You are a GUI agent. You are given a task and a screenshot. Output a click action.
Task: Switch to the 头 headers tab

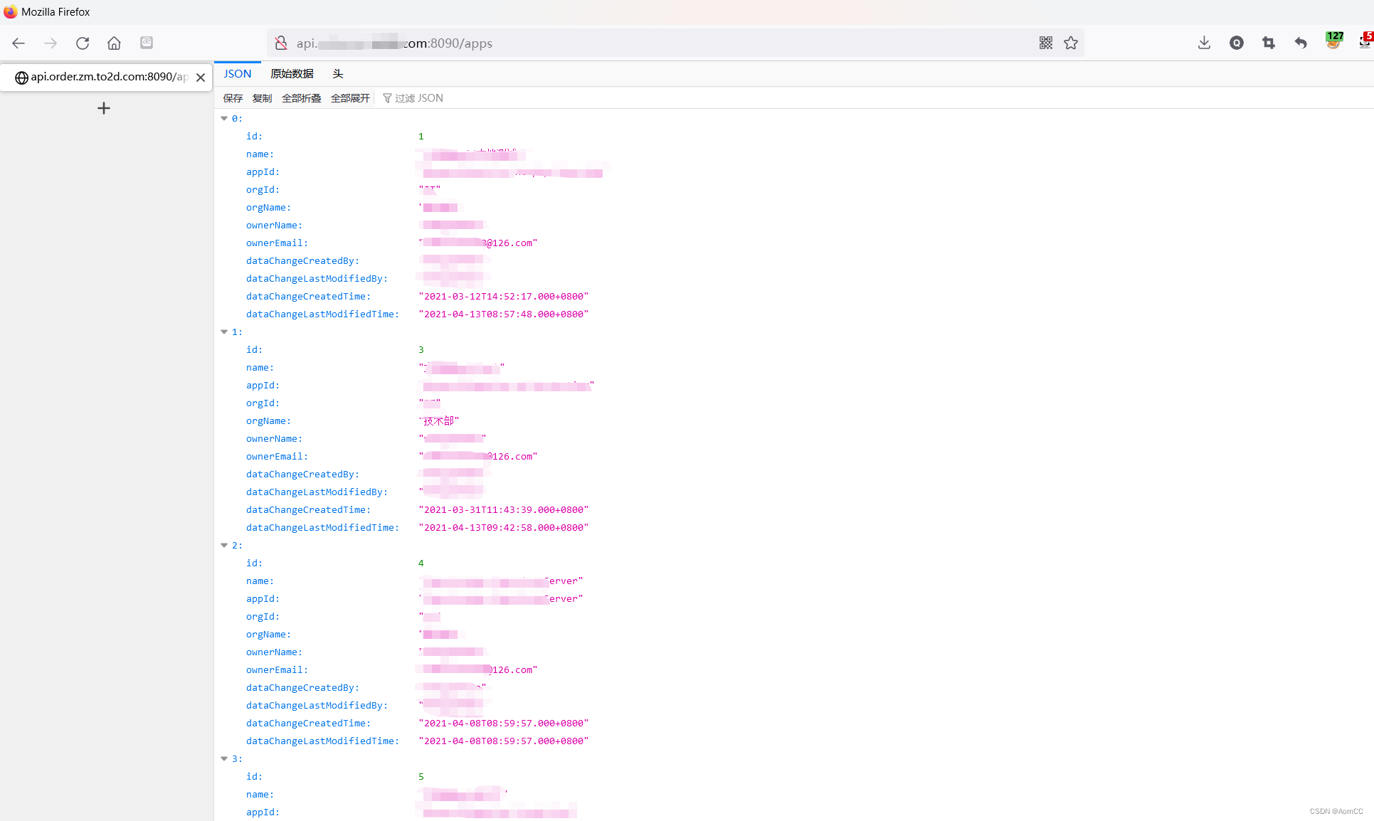point(338,74)
